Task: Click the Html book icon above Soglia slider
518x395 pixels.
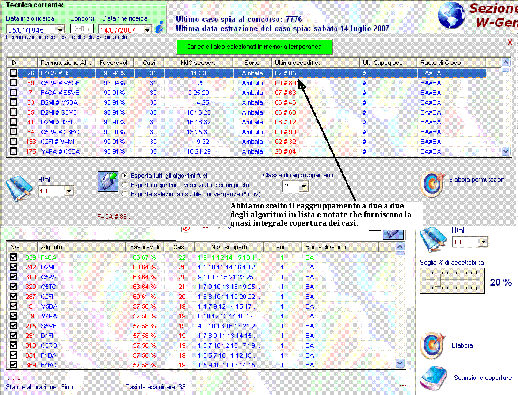Action: point(433,240)
